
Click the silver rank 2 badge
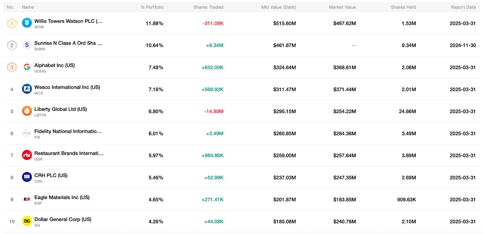[12, 45]
